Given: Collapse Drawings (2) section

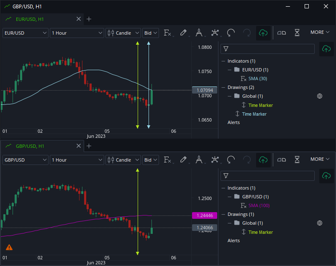Looking at the screenshot, I should pyautogui.click(x=223, y=87).
